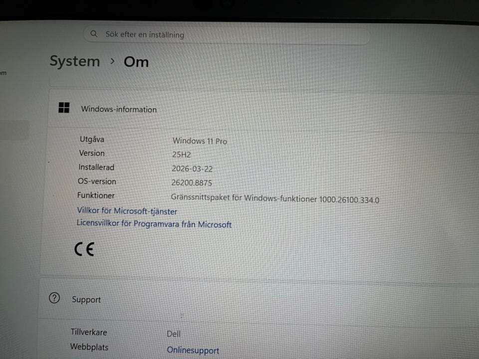Screen dimensions: 479x359
Task: Select install date '2026-03-22'
Action: point(192,169)
